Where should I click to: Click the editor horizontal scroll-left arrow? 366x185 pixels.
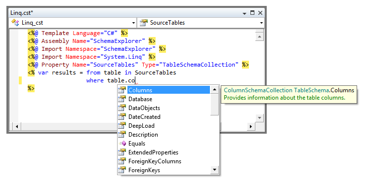(17, 126)
